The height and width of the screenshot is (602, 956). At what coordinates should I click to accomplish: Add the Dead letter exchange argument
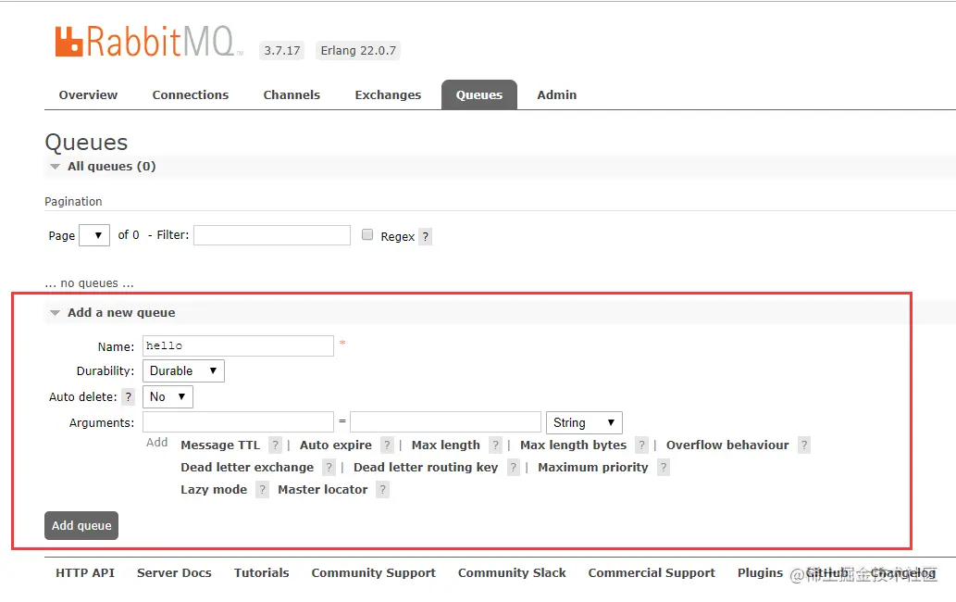247,468
